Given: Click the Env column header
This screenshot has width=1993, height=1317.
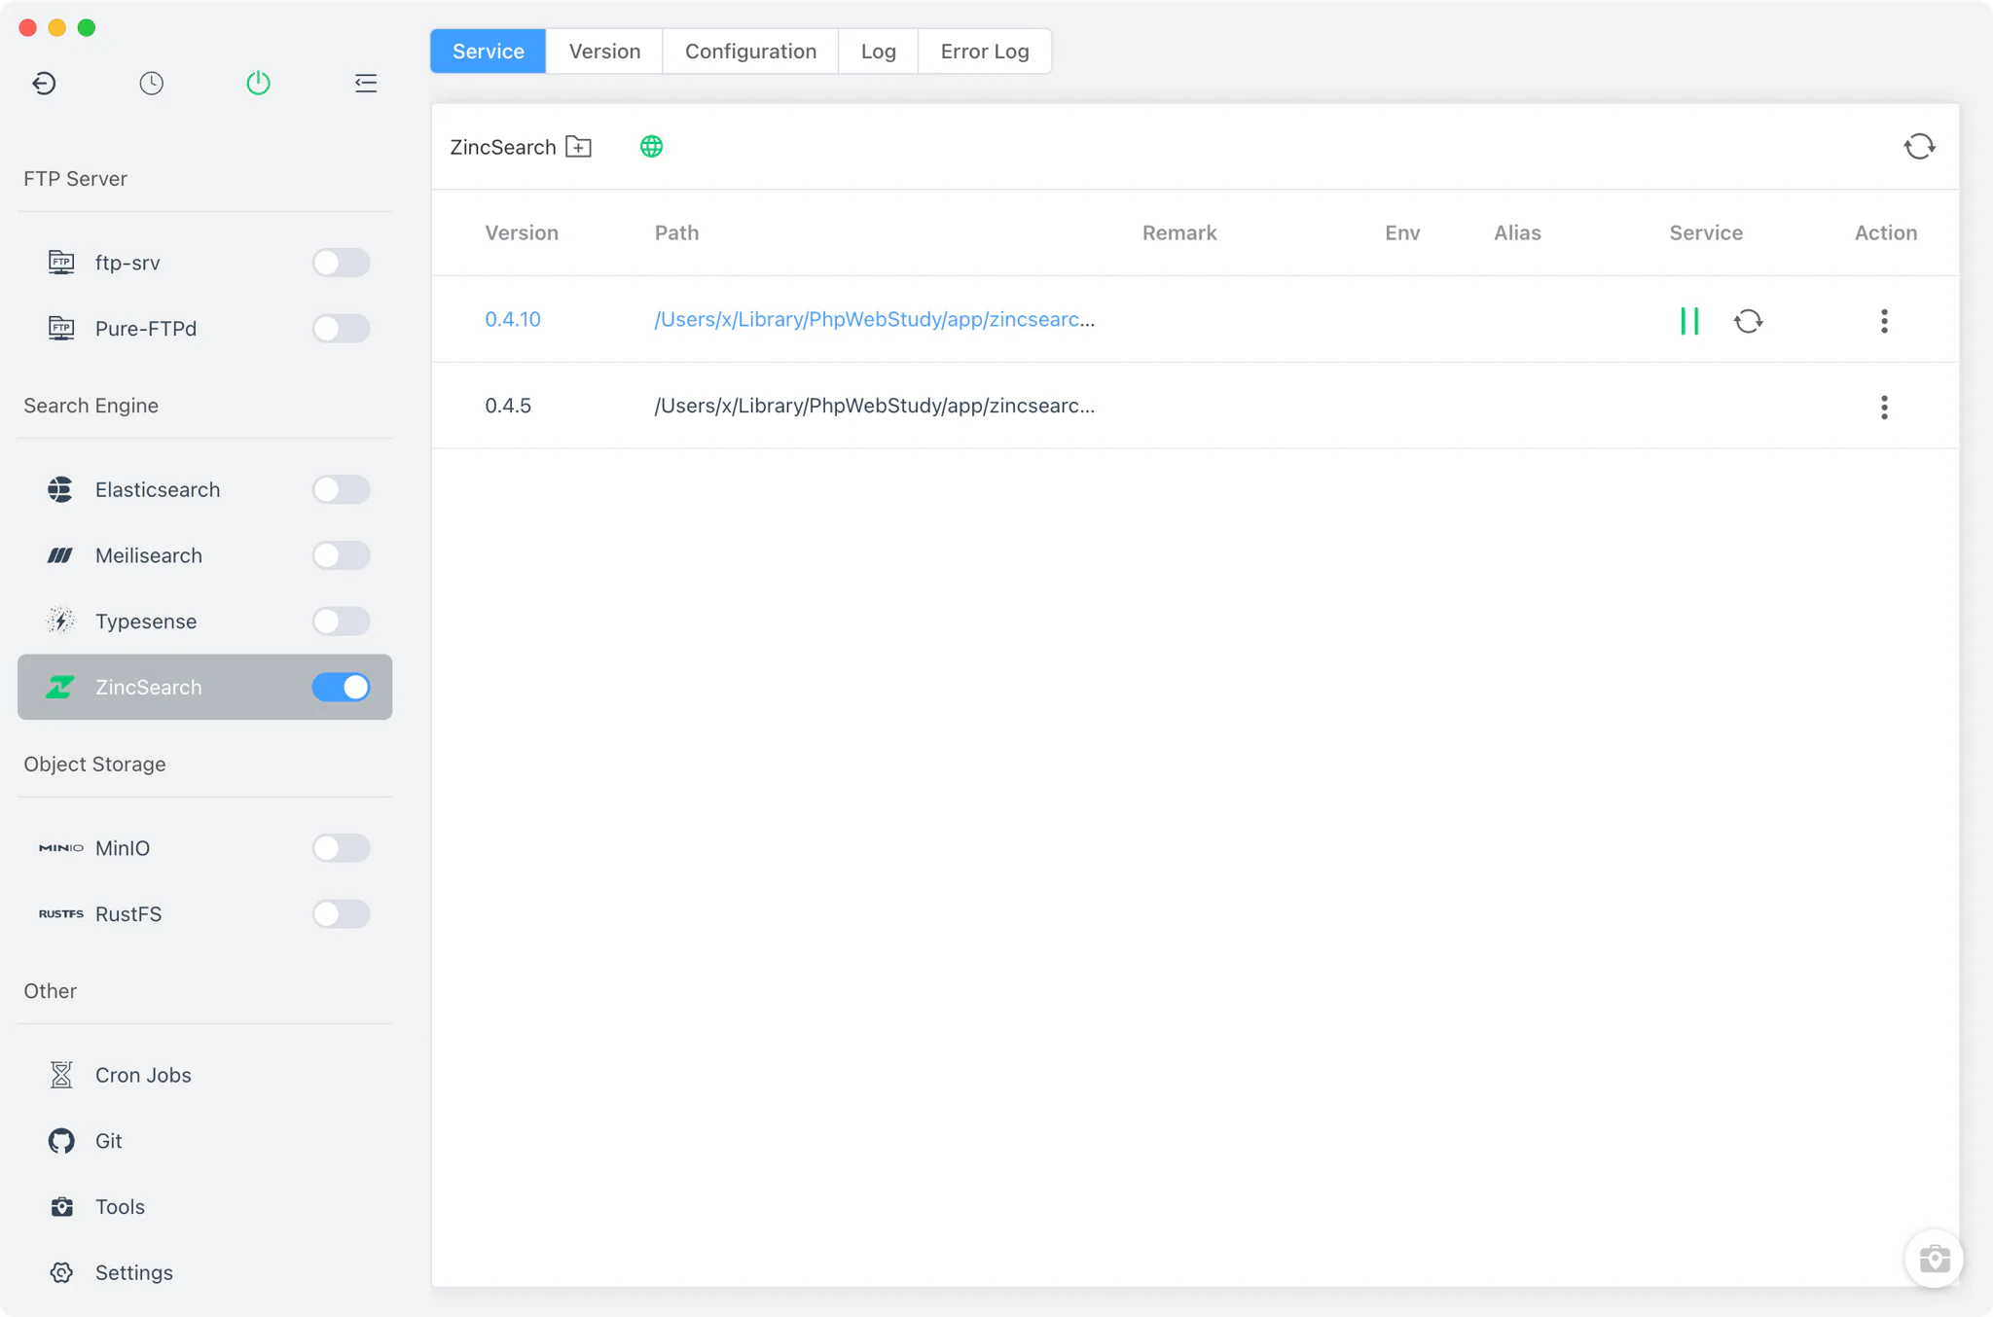Looking at the screenshot, I should [1402, 232].
